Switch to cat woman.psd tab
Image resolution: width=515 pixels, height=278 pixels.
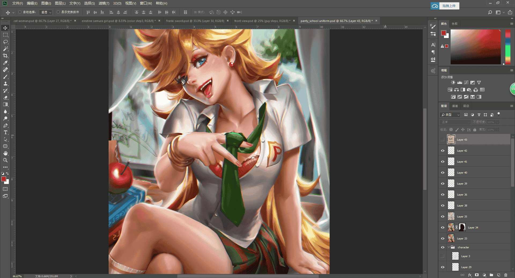[42, 21]
